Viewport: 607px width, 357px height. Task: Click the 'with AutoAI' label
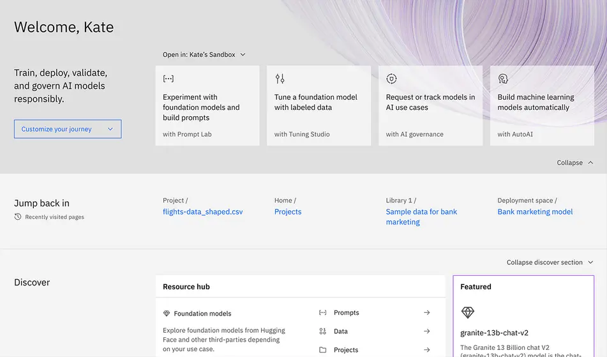515,134
